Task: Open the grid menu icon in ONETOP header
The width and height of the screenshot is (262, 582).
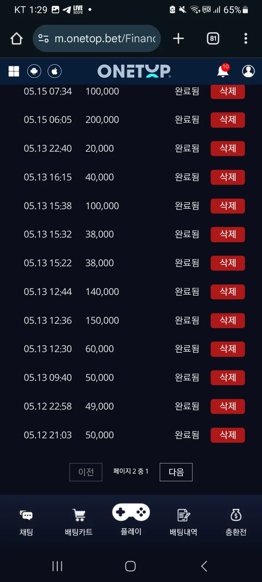Action: tap(14, 71)
